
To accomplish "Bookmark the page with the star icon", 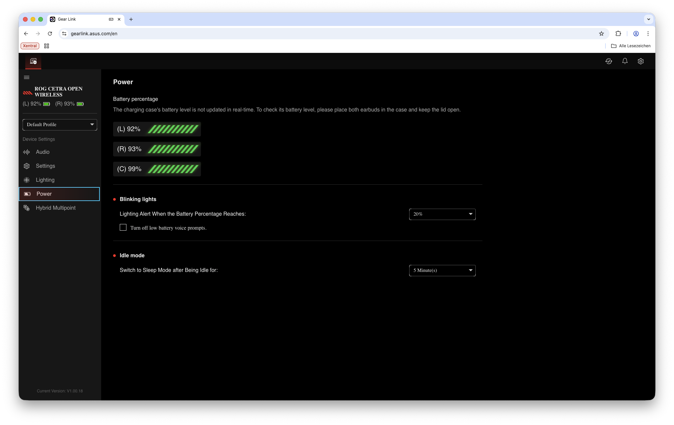I will pyautogui.click(x=601, y=34).
